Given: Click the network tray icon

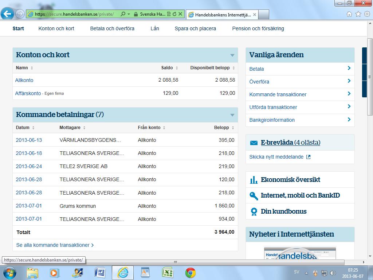Looking at the screenshot, I should (x=324, y=273).
